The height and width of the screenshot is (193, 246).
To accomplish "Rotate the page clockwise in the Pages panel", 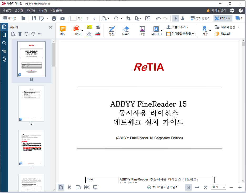I will (x=33, y=34).
